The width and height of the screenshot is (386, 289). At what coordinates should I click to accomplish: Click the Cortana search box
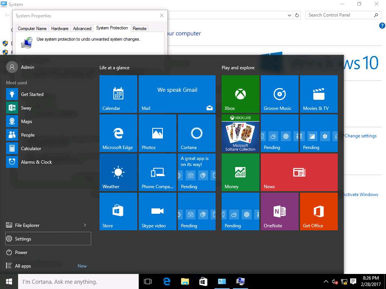pos(78,281)
